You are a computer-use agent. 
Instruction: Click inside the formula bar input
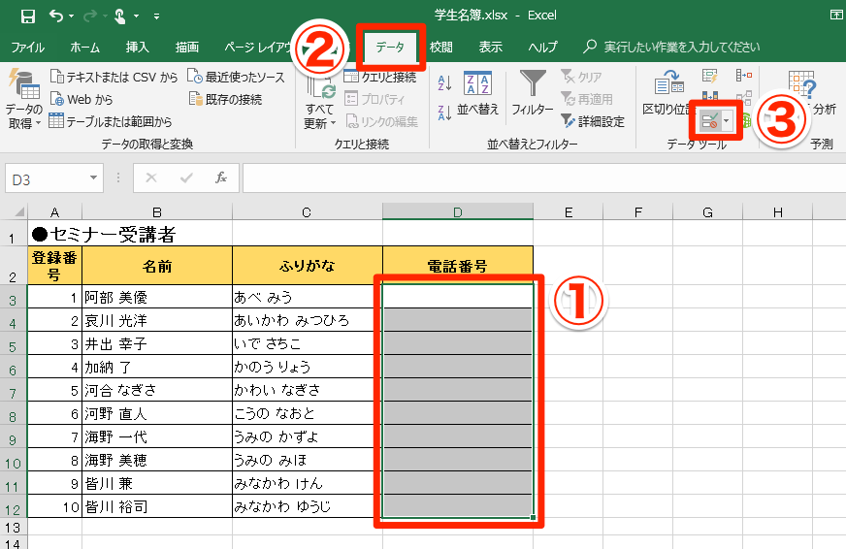[x=544, y=178]
